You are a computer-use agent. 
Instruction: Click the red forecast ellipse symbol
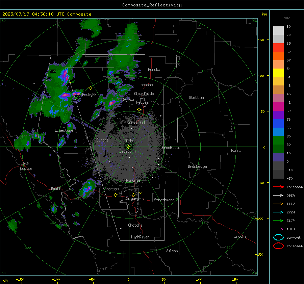tap(278, 246)
